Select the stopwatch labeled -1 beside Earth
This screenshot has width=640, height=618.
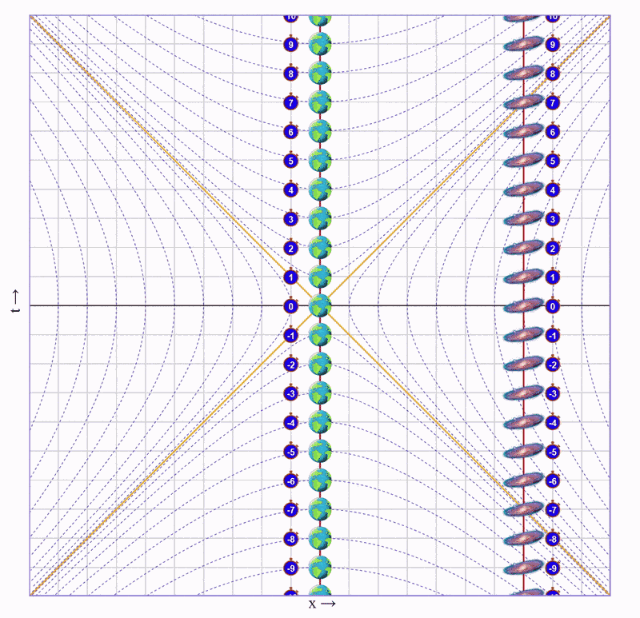[x=291, y=335]
